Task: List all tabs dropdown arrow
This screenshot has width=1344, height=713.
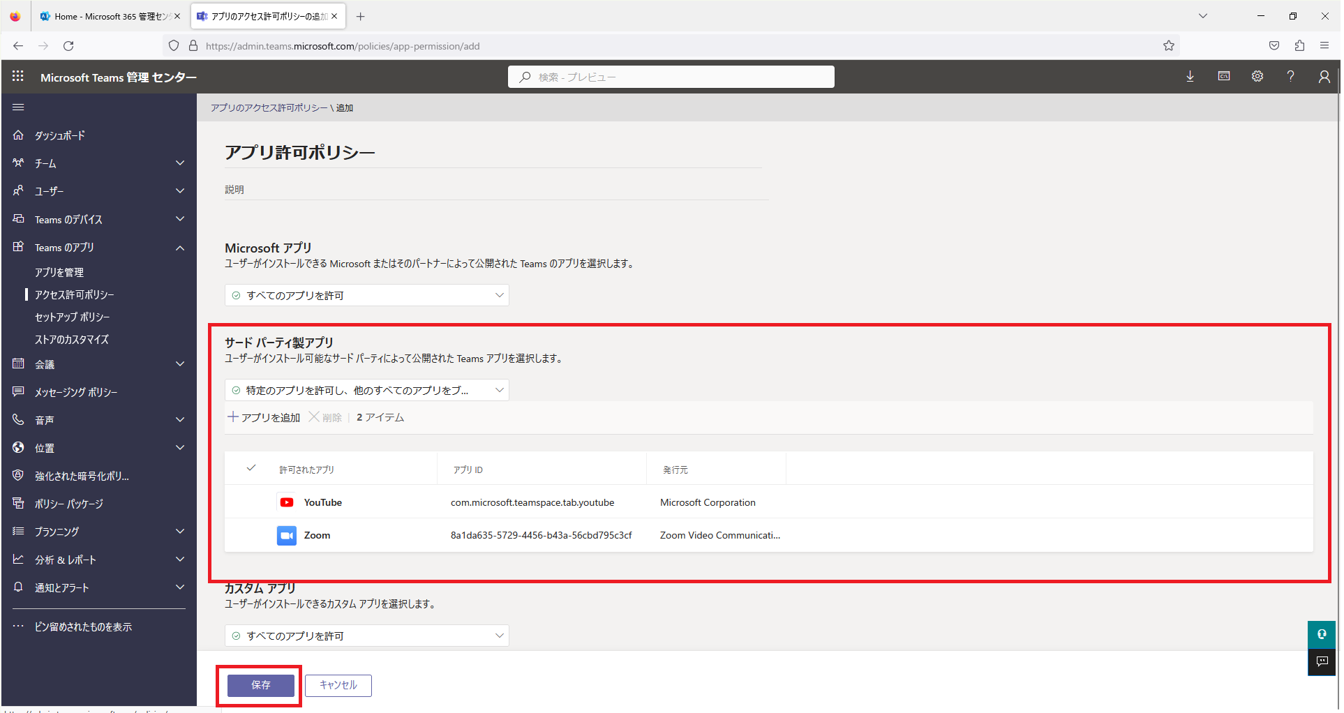Action: pos(1203,16)
